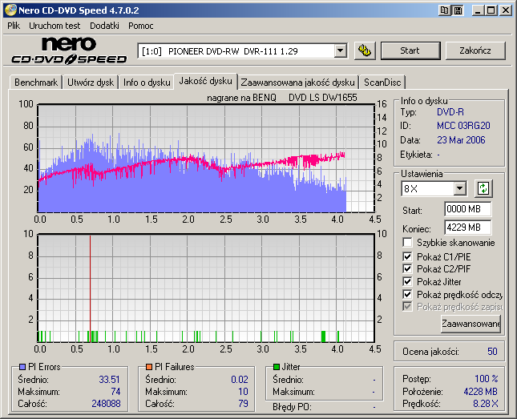The height and width of the screenshot is (419, 517).
Task: Click the drive options gear icon
Action: coord(365,50)
